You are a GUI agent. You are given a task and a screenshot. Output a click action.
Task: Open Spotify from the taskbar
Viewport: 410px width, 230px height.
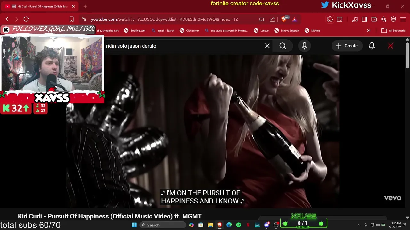(238, 225)
